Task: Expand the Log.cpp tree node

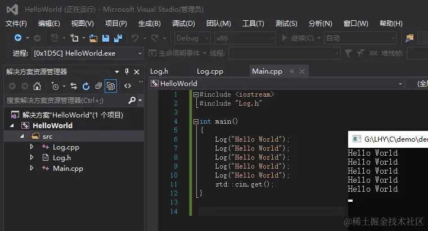Action: tap(31, 147)
